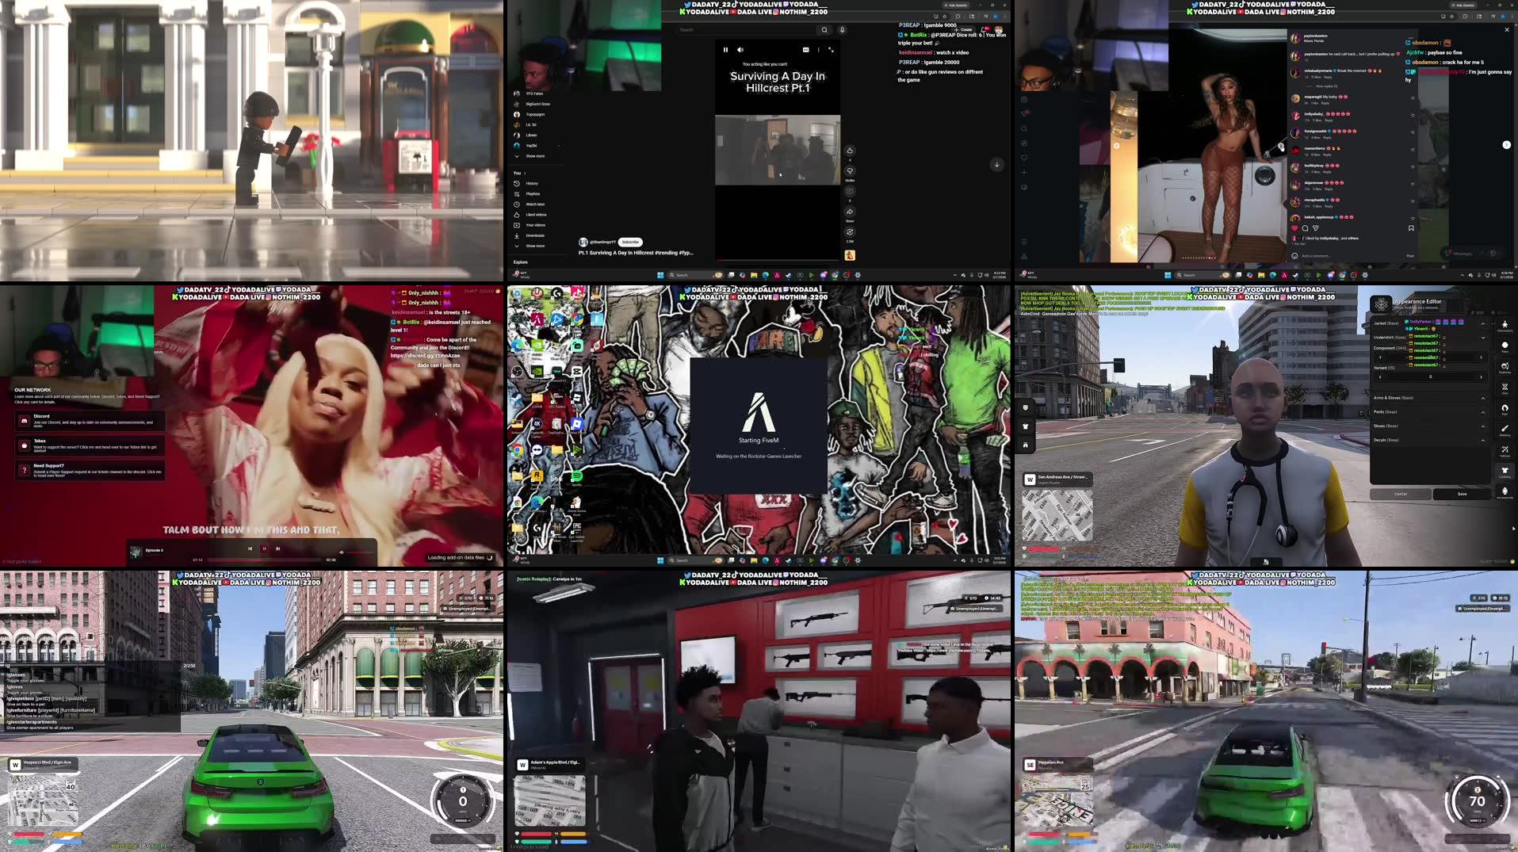The image size is (1518, 852).
Task: Click the microphone voice search icon on YouTube
Action: [842, 30]
